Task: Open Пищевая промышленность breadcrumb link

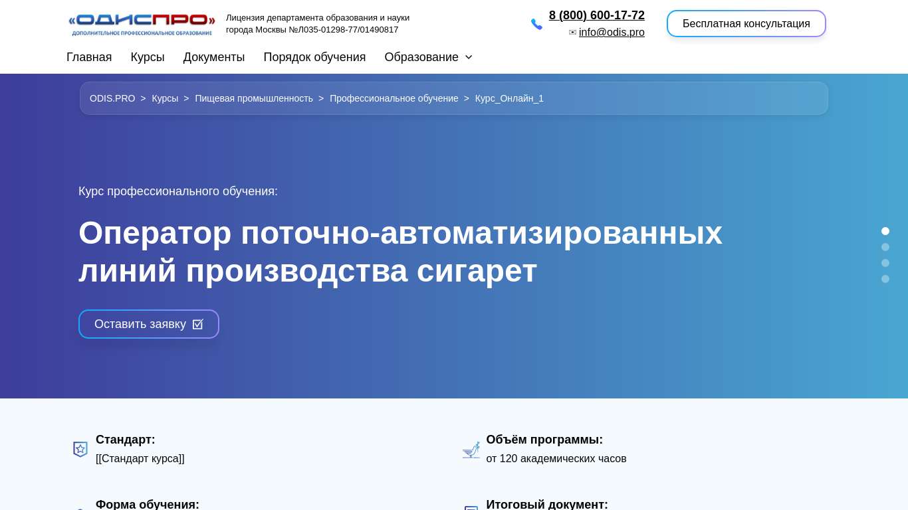Action: point(254,98)
